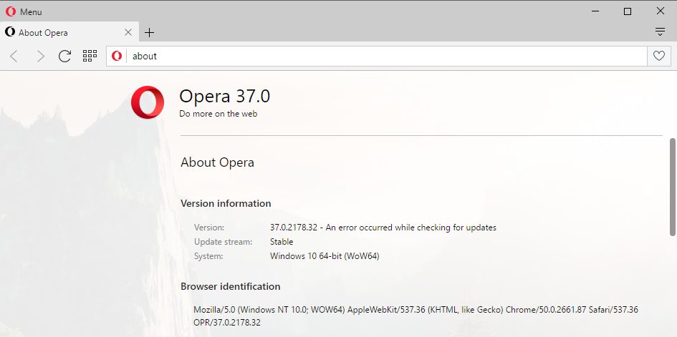The height and width of the screenshot is (337, 677).
Task: Click version text 37.0.2178.32 update error
Action: click(x=383, y=228)
